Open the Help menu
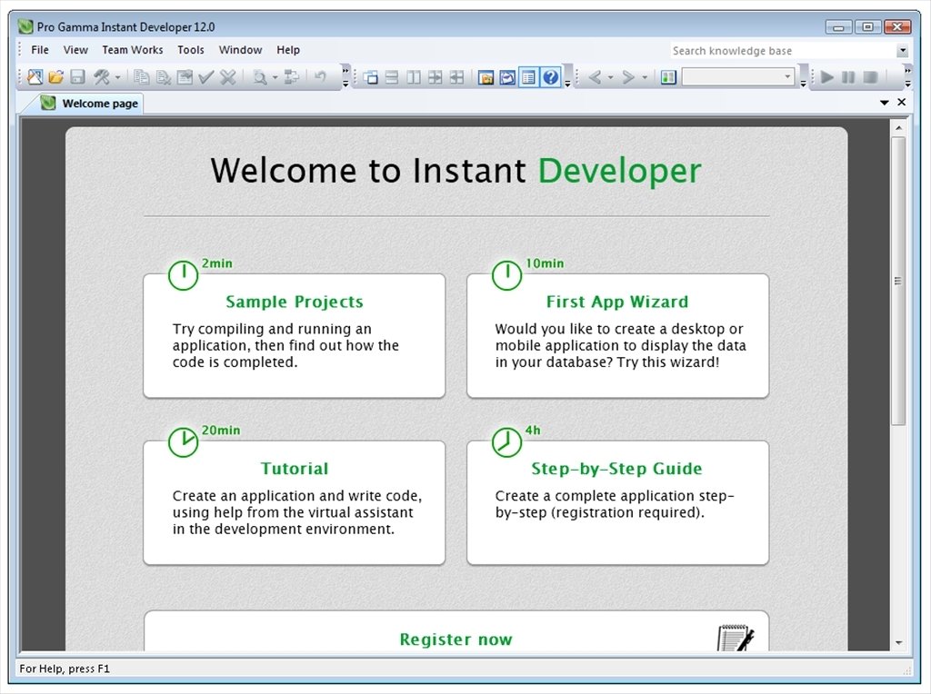 tap(288, 50)
